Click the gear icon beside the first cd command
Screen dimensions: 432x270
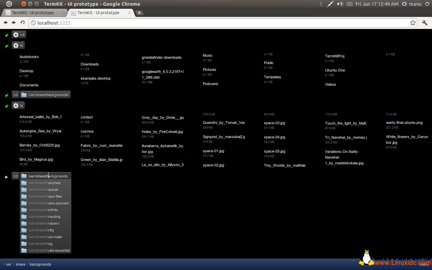click(16, 34)
